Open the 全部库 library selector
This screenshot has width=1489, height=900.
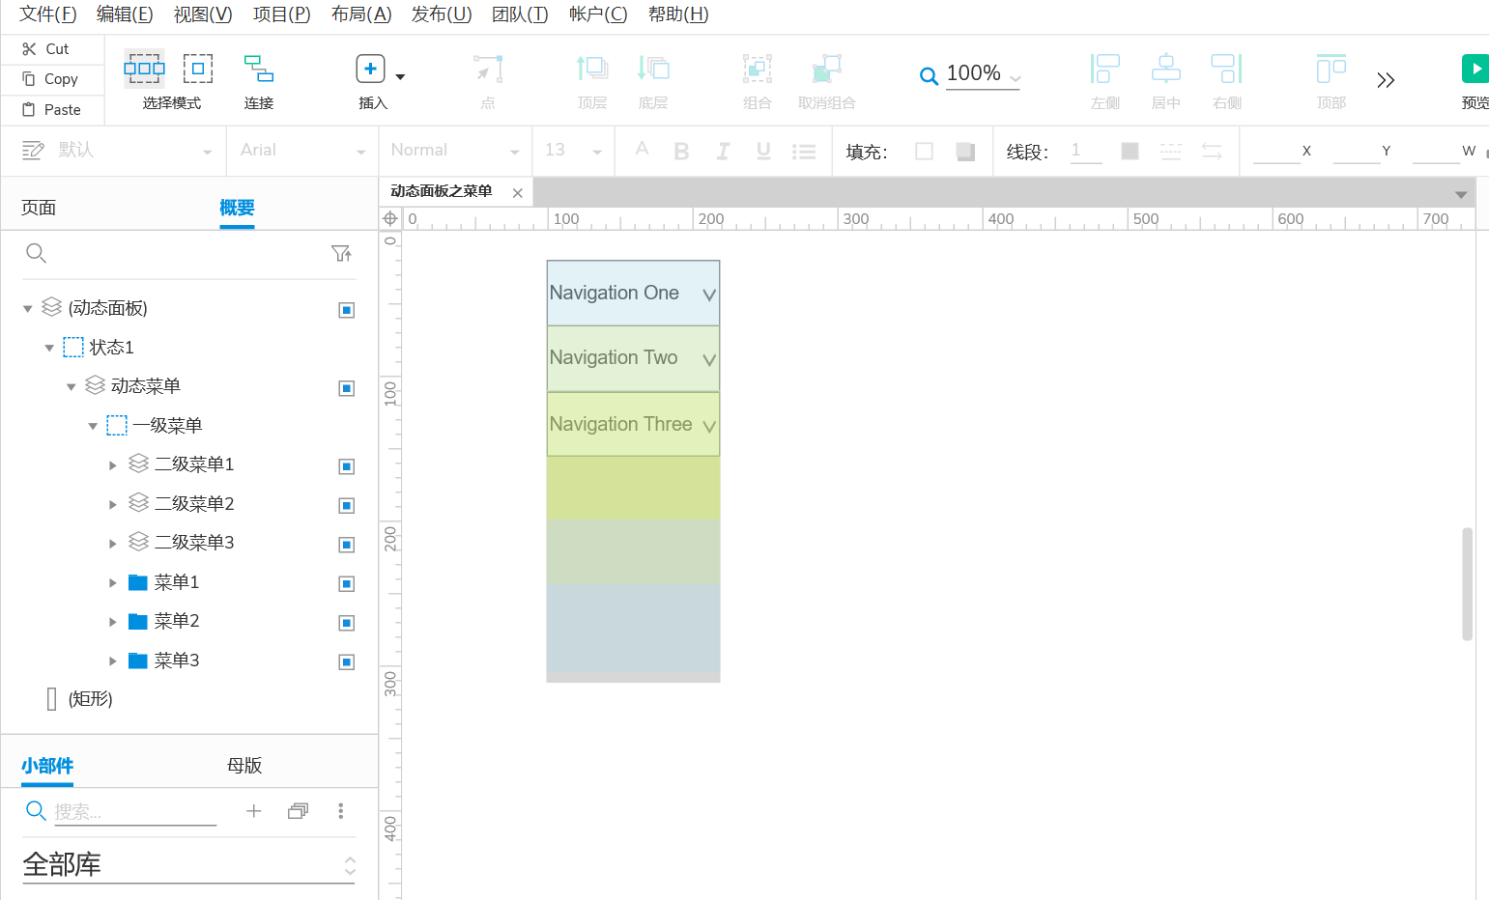coord(189,864)
